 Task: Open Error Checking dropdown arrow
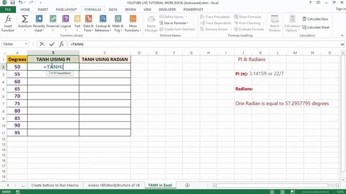coord(263,23)
